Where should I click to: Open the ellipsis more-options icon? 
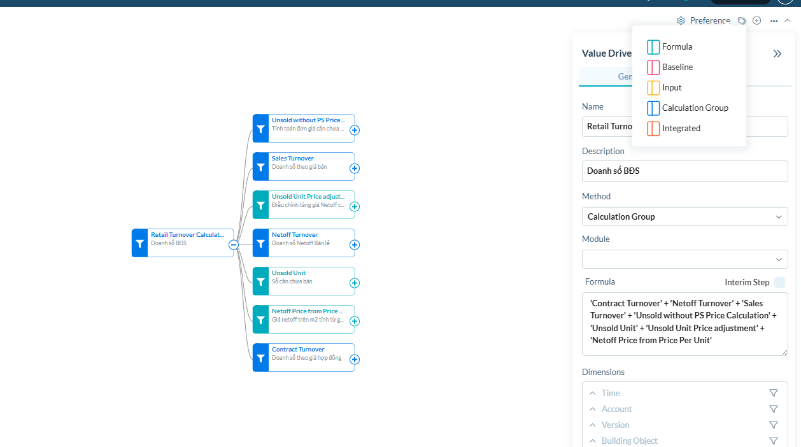[774, 21]
